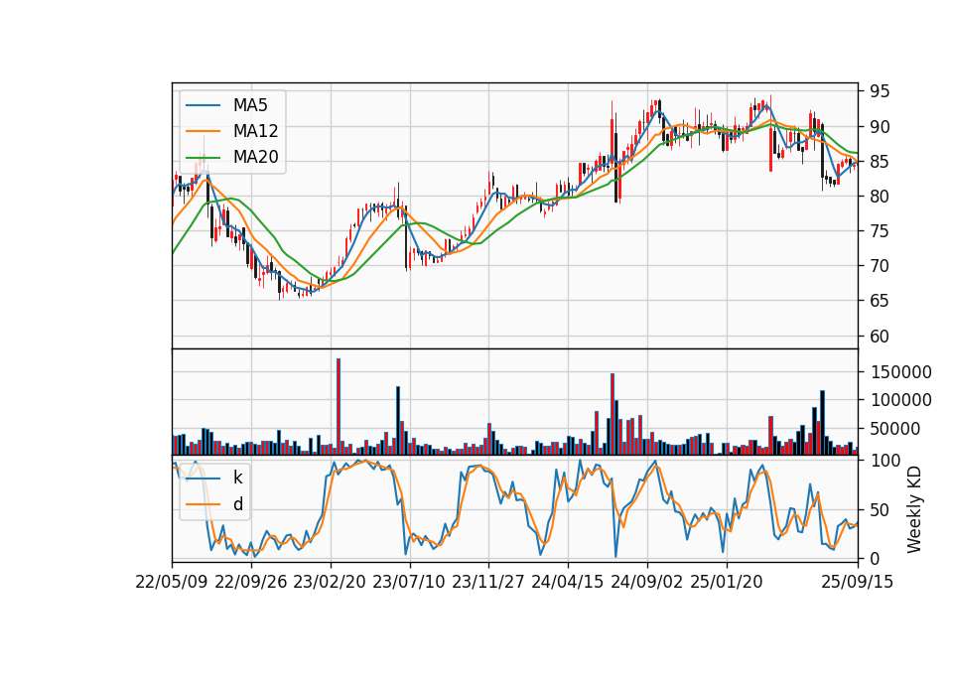Click volume axis value 100000
This screenshot has width=953, height=685.
(x=900, y=400)
